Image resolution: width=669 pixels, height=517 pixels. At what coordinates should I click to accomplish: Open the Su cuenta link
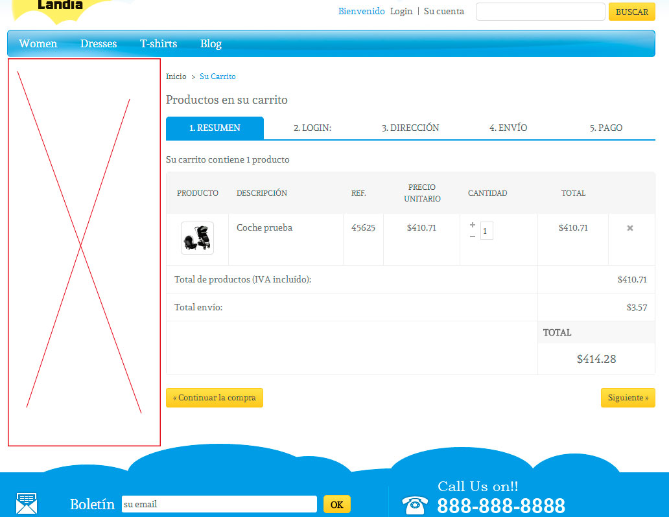(443, 12)
